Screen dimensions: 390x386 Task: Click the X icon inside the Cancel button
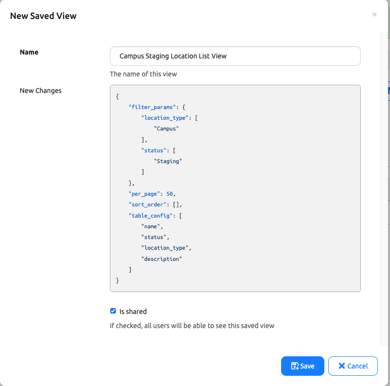342,366
